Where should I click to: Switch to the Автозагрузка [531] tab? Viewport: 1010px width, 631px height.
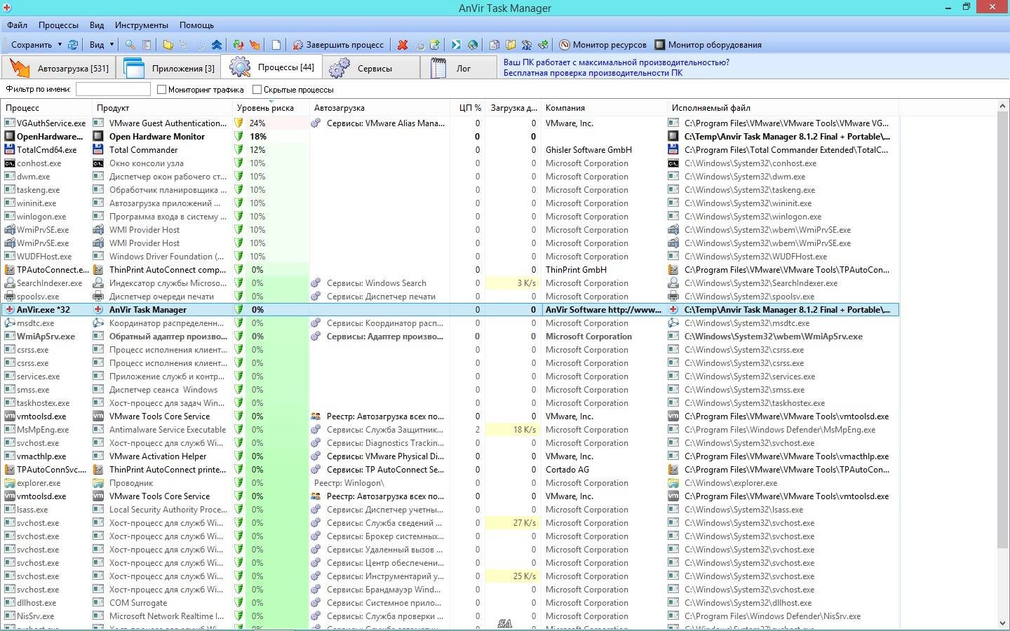click(59, 68)
